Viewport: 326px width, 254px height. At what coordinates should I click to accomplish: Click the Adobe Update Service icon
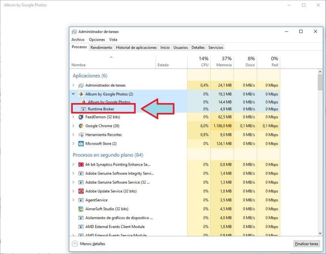pos(81,191)
